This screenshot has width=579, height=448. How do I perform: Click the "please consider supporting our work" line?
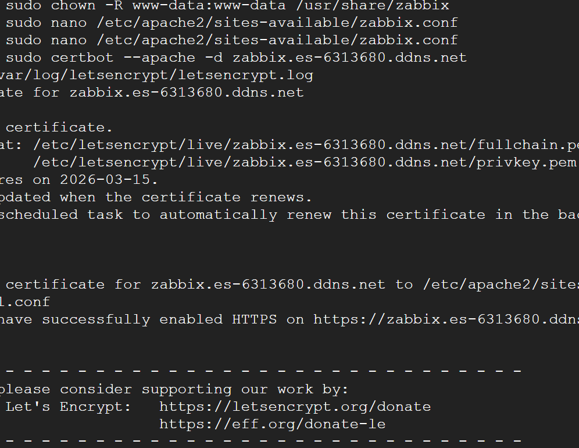tap(174, 389)
